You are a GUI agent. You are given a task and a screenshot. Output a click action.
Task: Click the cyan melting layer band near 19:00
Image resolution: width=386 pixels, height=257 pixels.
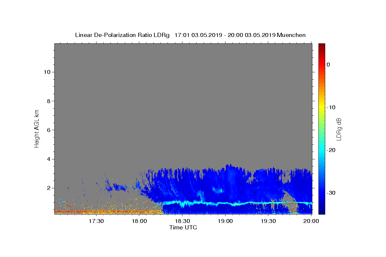[225, 203]
